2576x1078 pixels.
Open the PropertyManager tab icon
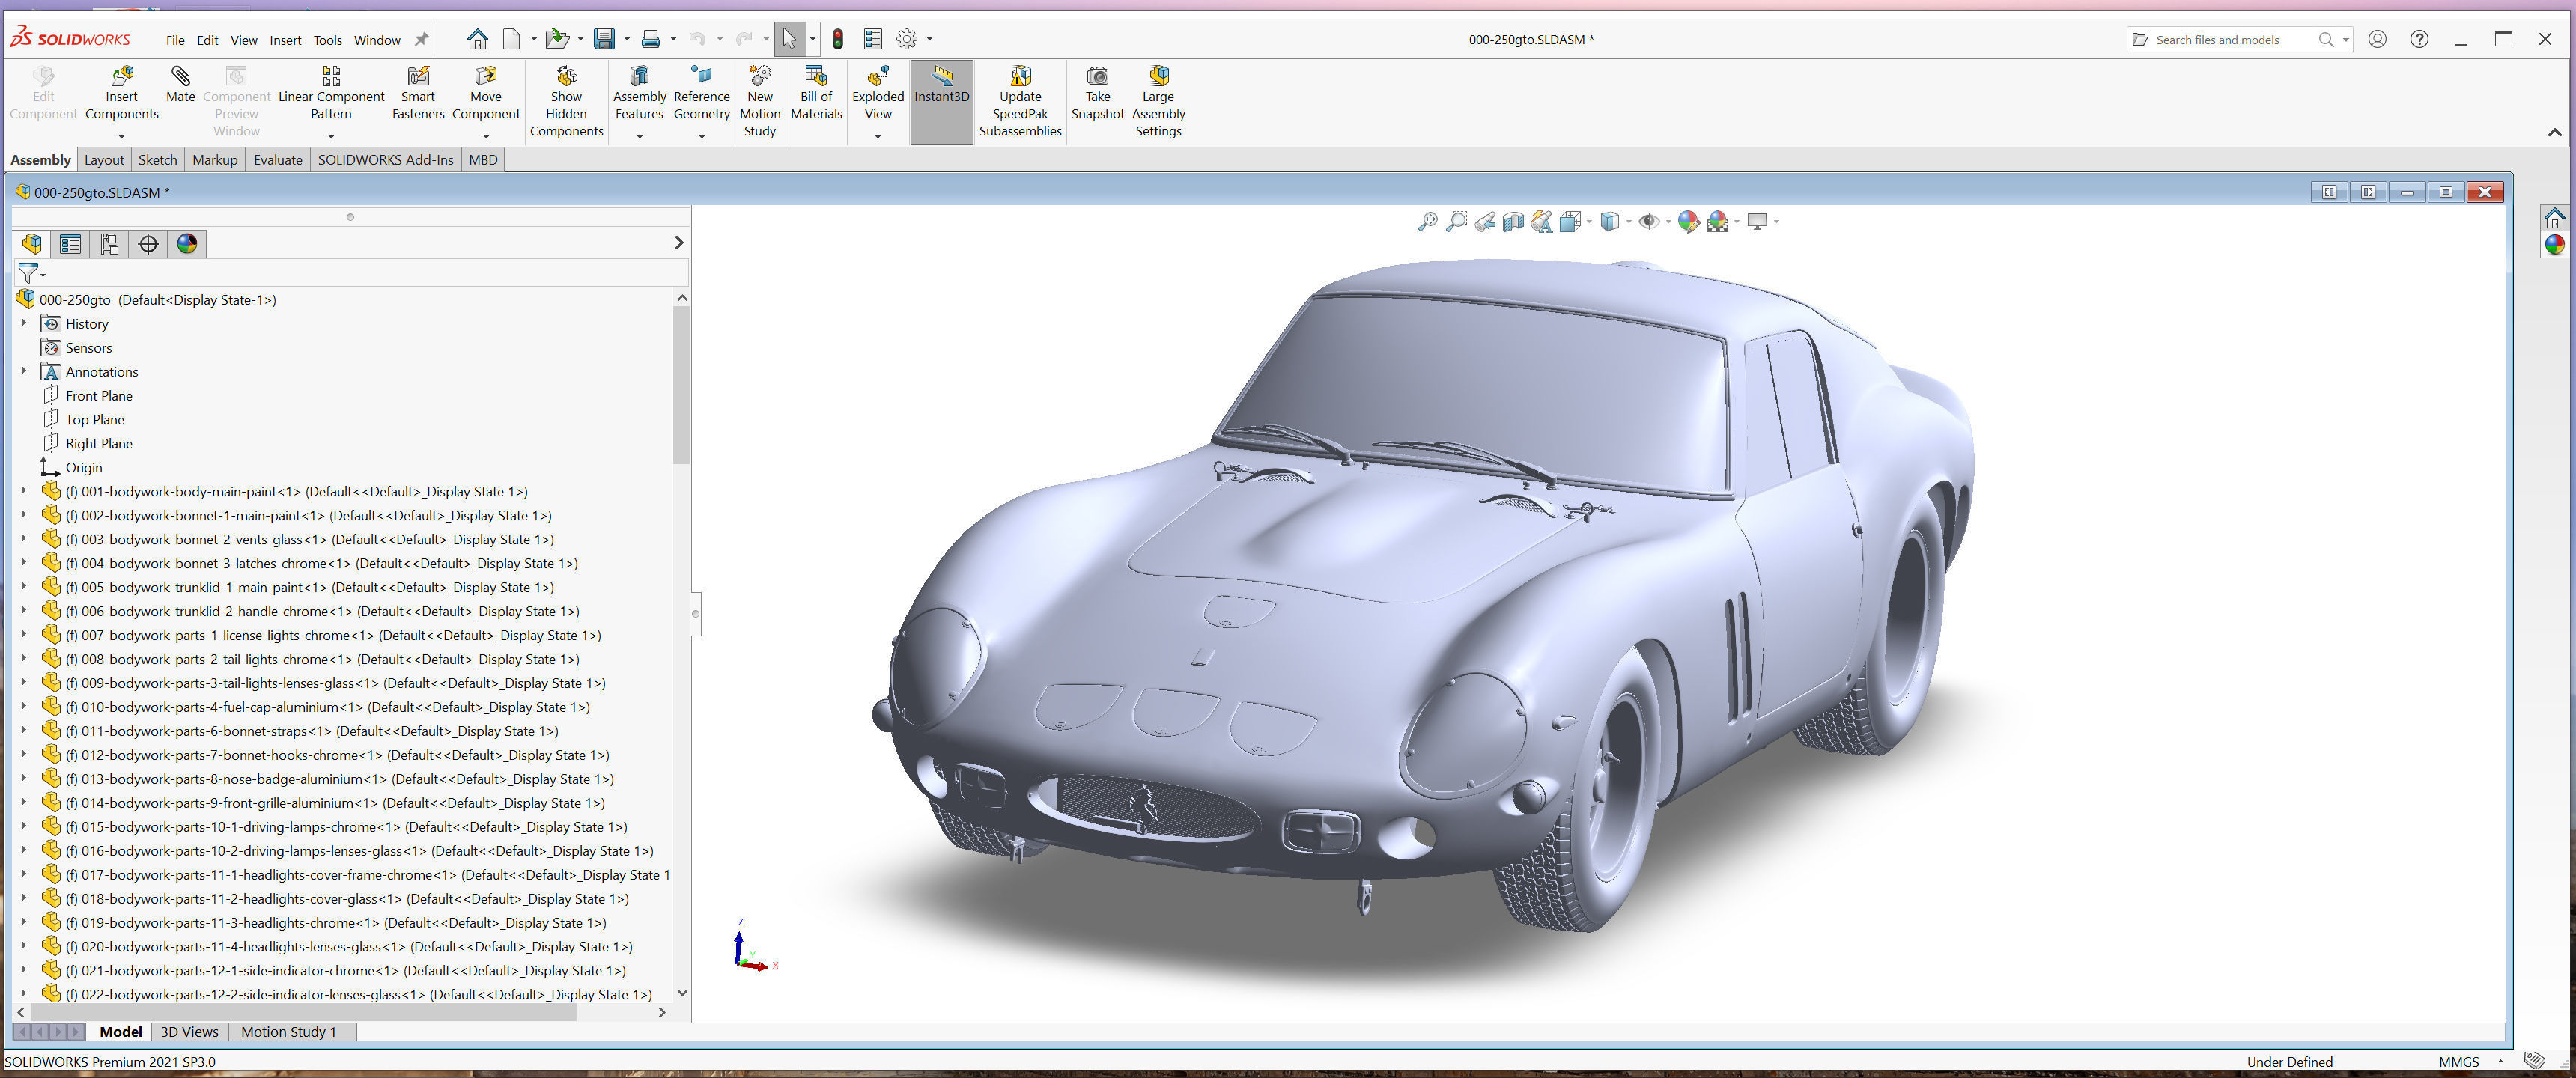pos(70,243)
